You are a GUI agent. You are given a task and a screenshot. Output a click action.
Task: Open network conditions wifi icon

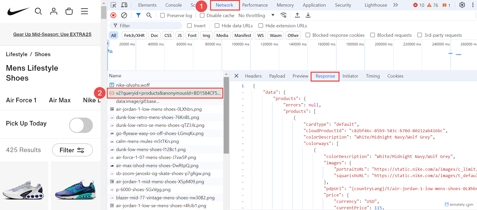pyautogui.click(x=283, y=15)
